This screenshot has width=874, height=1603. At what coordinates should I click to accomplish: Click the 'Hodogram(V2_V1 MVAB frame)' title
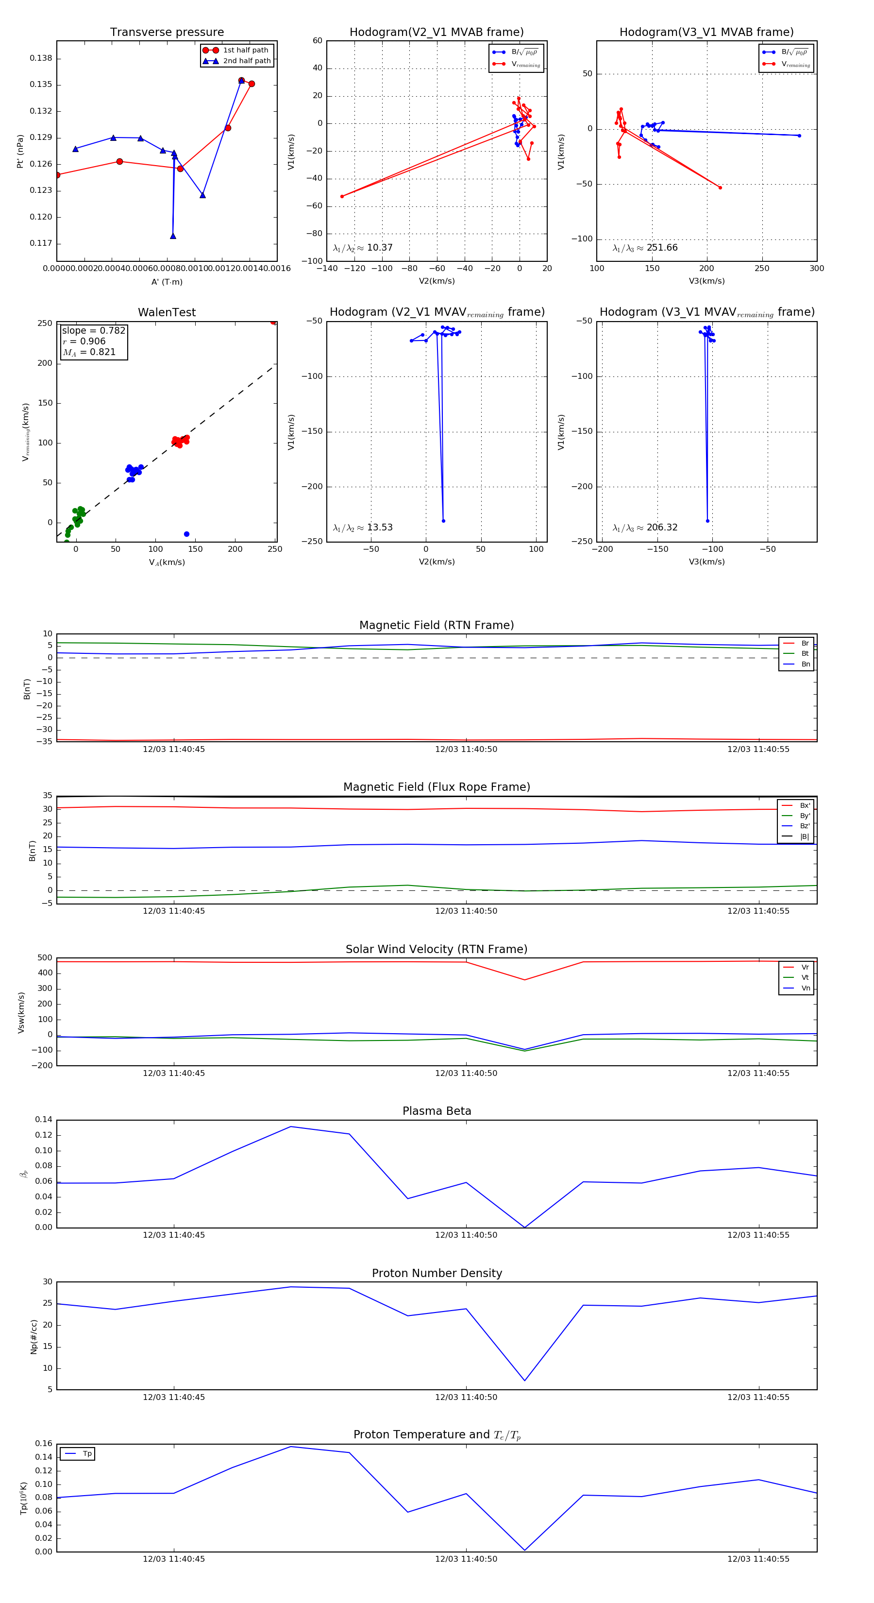437,33
